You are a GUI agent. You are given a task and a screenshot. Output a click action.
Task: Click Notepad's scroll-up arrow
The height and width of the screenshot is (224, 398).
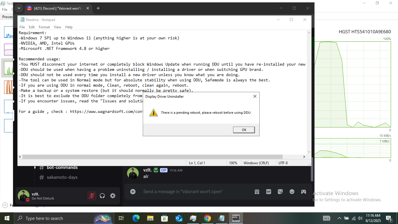coord(309,33)
